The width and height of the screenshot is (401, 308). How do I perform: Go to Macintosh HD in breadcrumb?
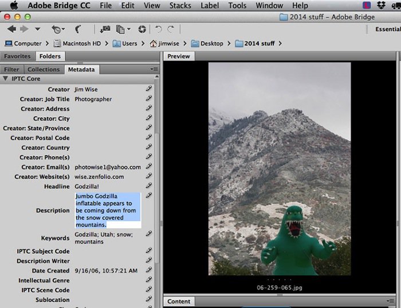click(x=80, y=43)
